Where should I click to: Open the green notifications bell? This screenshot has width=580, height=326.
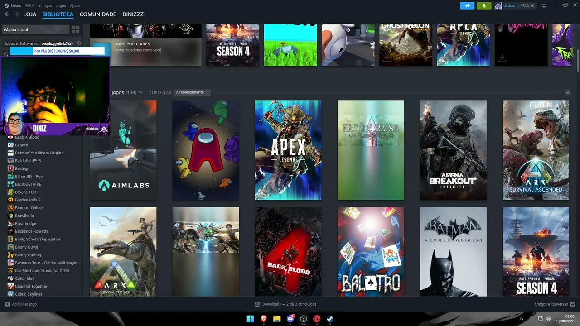pos(484,5)
